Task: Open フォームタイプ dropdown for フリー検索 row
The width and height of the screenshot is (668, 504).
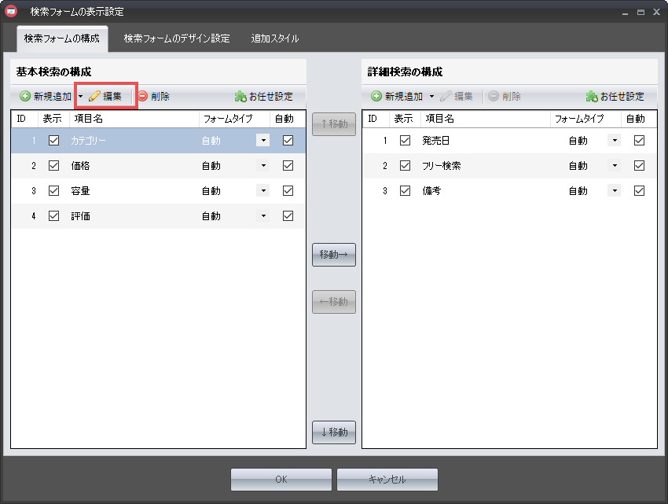Action: click(615, 166)
